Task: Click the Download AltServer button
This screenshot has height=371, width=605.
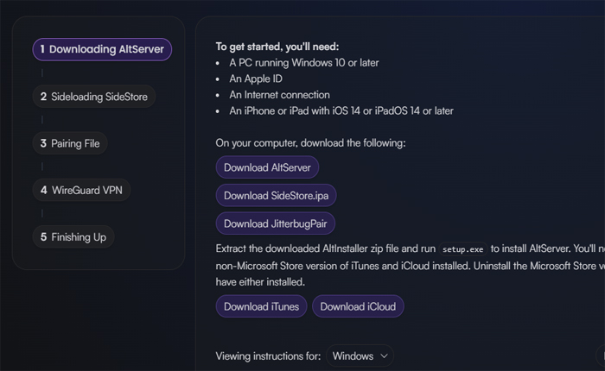Action: pos(267,167)
